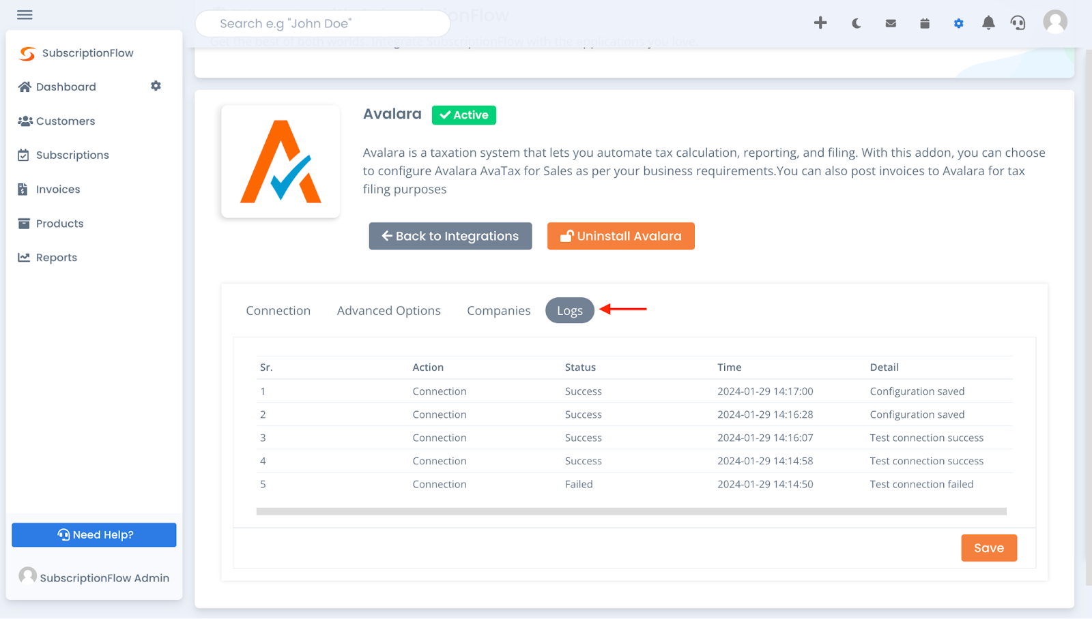The height and width of the screenshot is (619, 1092).
Task: Click Success status in row 2
Action: [x=584, y=414]
